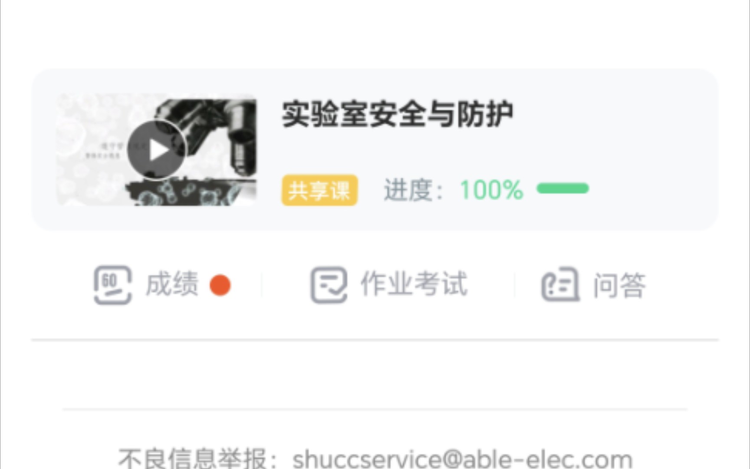Click the 不良信息举报 report label
Image resolution: width=750 pixels, height=469 pixels.
pyautogui.click(x=191, y=459)
